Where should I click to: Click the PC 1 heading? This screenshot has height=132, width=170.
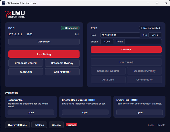click(x=11, y=28)
